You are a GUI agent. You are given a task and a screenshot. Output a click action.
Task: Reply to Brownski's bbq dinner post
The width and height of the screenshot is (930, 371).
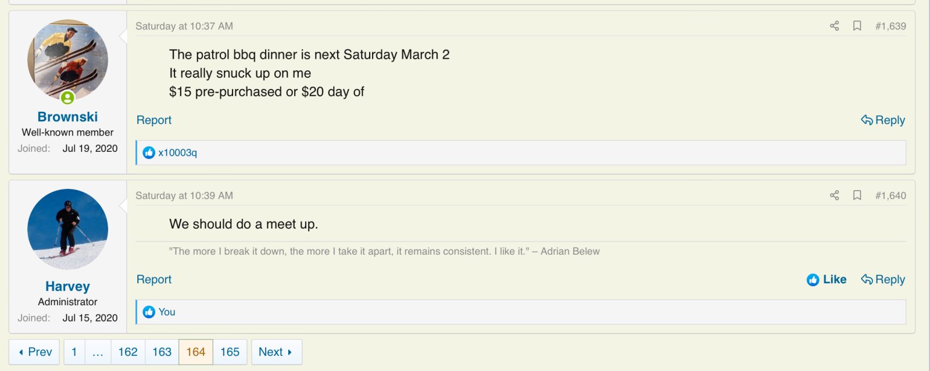coord(883,120)
